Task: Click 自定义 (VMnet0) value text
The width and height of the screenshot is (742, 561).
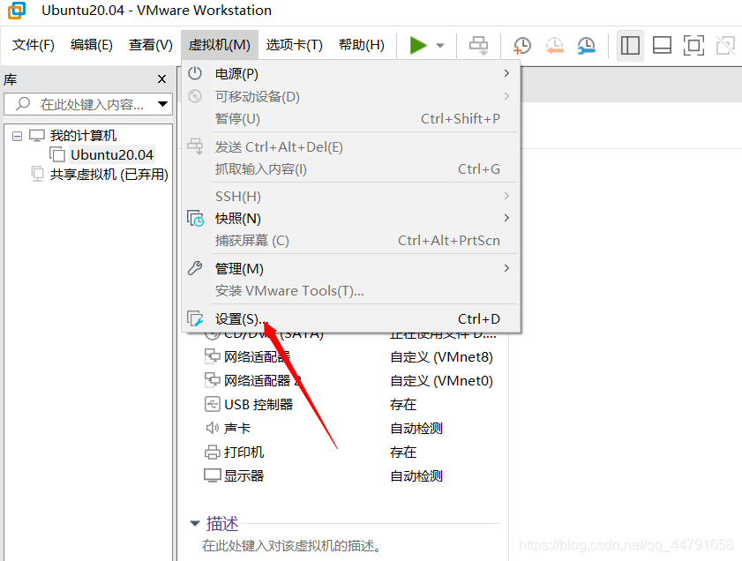Action: pos(441,381)
